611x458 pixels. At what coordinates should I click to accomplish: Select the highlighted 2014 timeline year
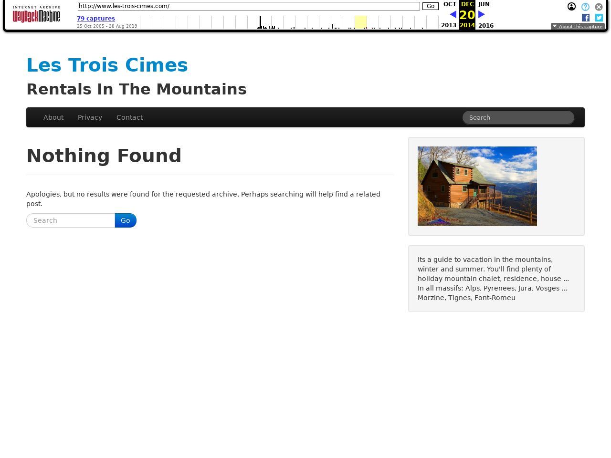(x=361, y=22)
